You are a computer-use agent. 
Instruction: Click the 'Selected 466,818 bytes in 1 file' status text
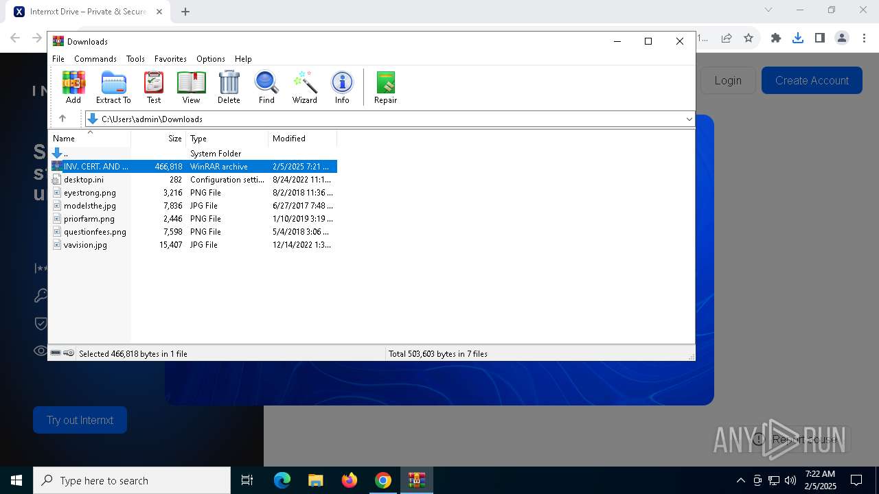click(x=133, y=354)
